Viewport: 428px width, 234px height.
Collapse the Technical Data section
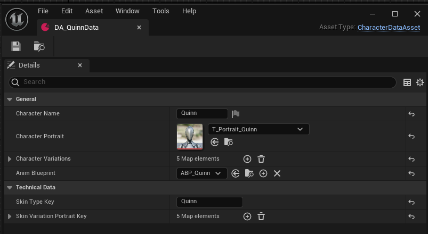(x=9, y=188)
